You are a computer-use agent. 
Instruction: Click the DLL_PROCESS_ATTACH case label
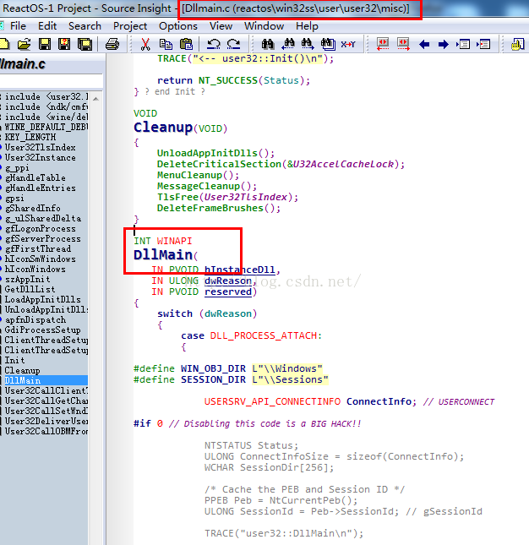point(264,335)
